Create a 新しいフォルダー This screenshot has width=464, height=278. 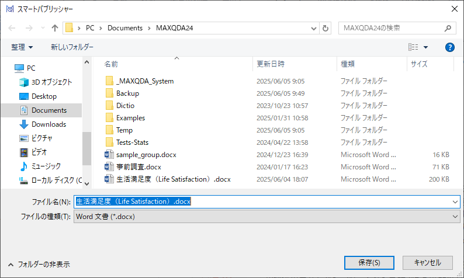click(72, 47)
